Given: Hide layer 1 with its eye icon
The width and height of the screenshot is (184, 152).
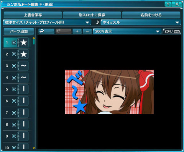Looking at the screenshot, I should click(14, 42).
